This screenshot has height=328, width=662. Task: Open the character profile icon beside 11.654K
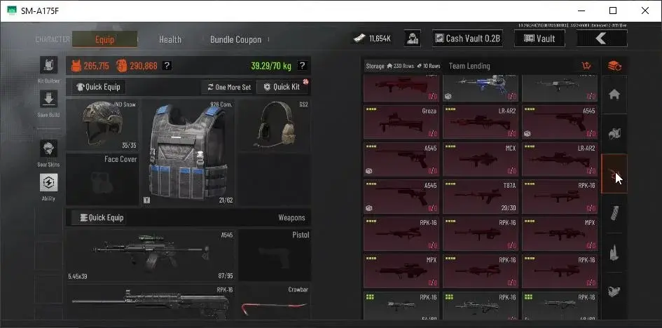412,39
